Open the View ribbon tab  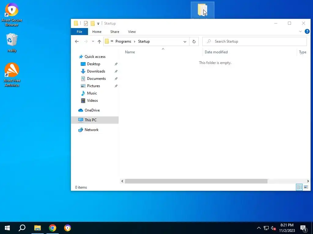(132, 32)
